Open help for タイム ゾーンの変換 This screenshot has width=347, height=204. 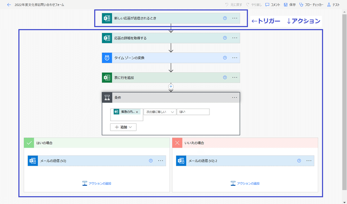225,58
